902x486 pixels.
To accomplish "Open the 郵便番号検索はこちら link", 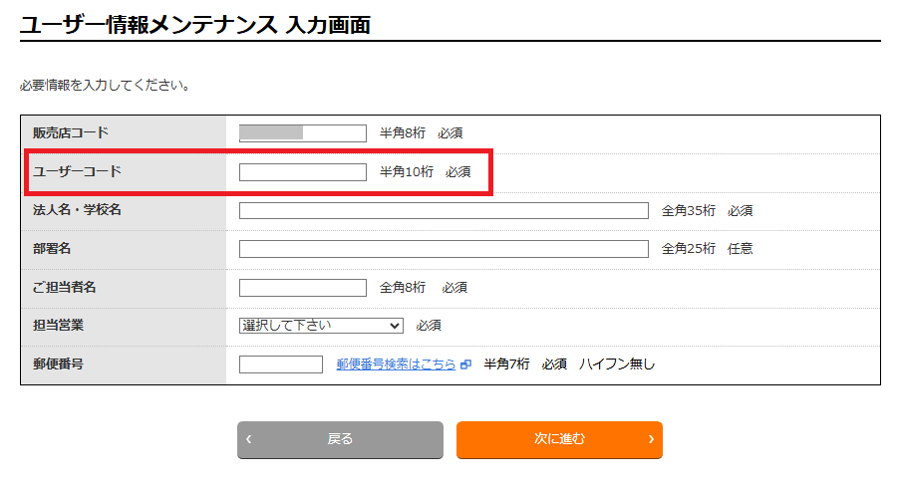I will click(396, 364).
